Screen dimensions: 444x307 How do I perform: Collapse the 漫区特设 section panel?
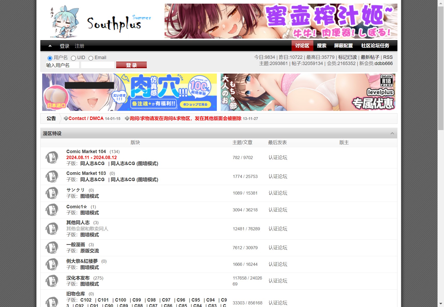(x=392, y=133)
